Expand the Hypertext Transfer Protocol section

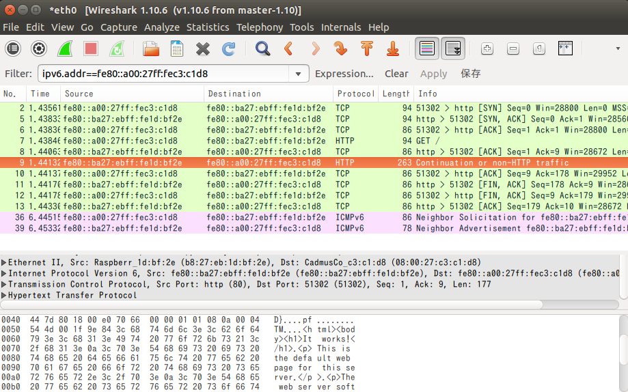[5, 296]
